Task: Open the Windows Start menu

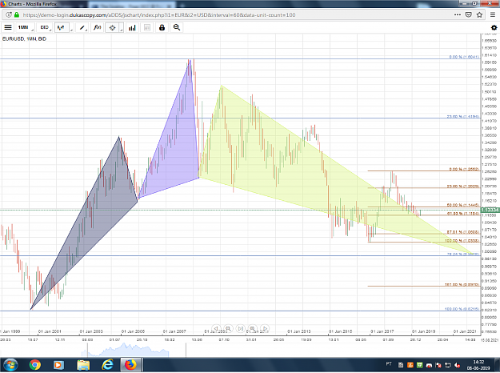Action: pyautogui.click(x=10, y=365)
